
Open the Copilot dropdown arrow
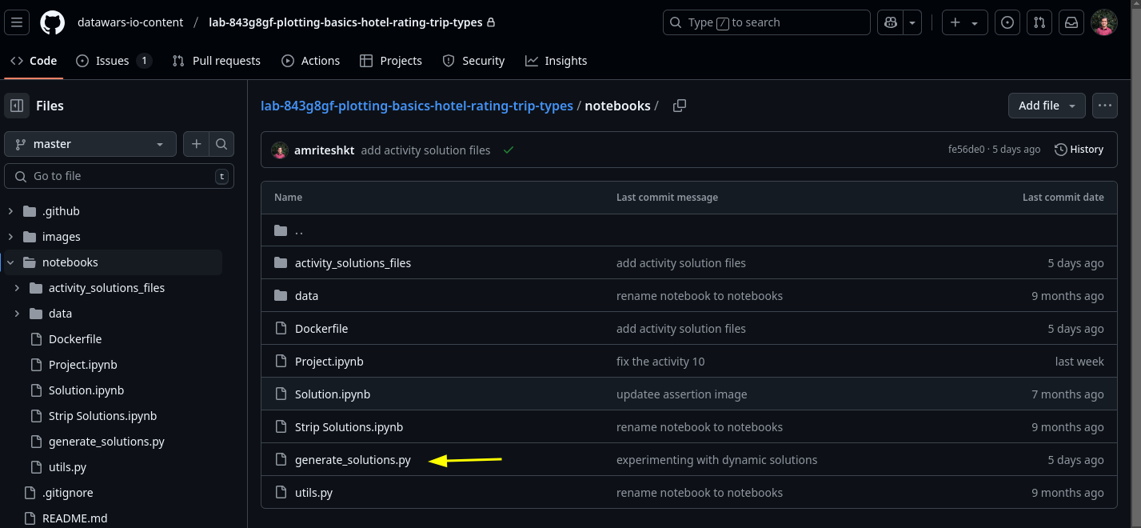tap(913, 22)
